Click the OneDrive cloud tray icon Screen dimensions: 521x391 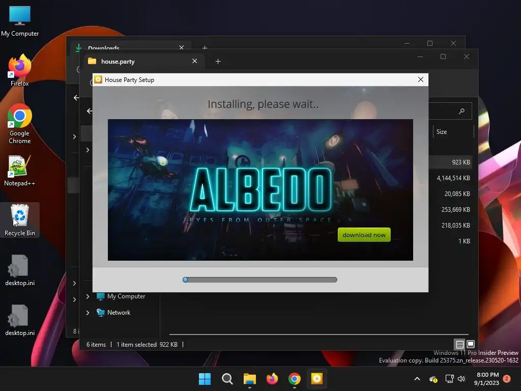coord(433,379)
